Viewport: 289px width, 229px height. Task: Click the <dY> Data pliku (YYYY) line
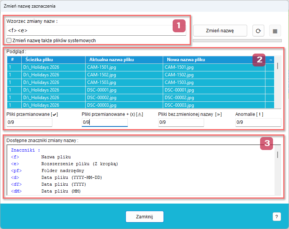(48, 184)
